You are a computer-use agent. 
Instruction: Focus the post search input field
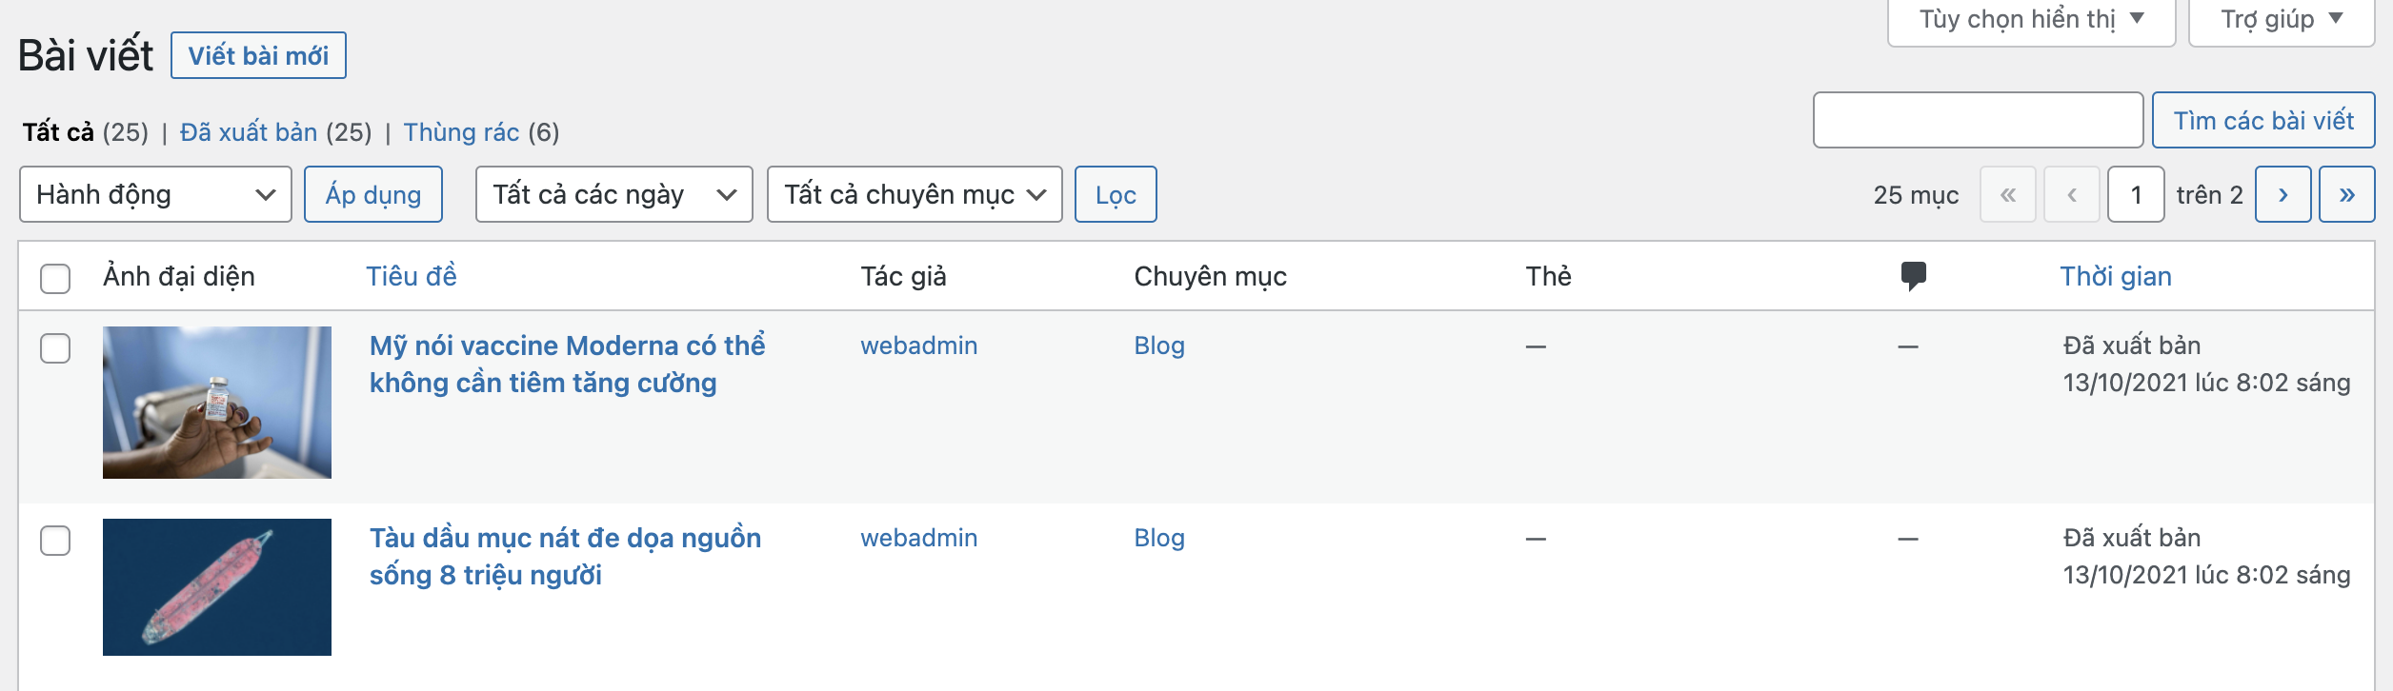pyautogui.click(x=1978, y=121)
